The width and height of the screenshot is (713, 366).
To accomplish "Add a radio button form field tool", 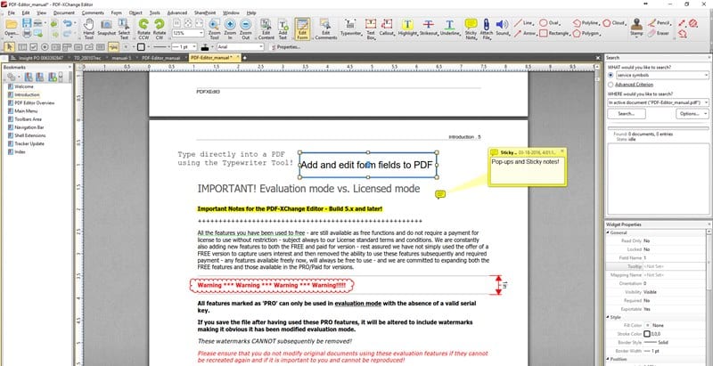I will click(x=45, y=47).
